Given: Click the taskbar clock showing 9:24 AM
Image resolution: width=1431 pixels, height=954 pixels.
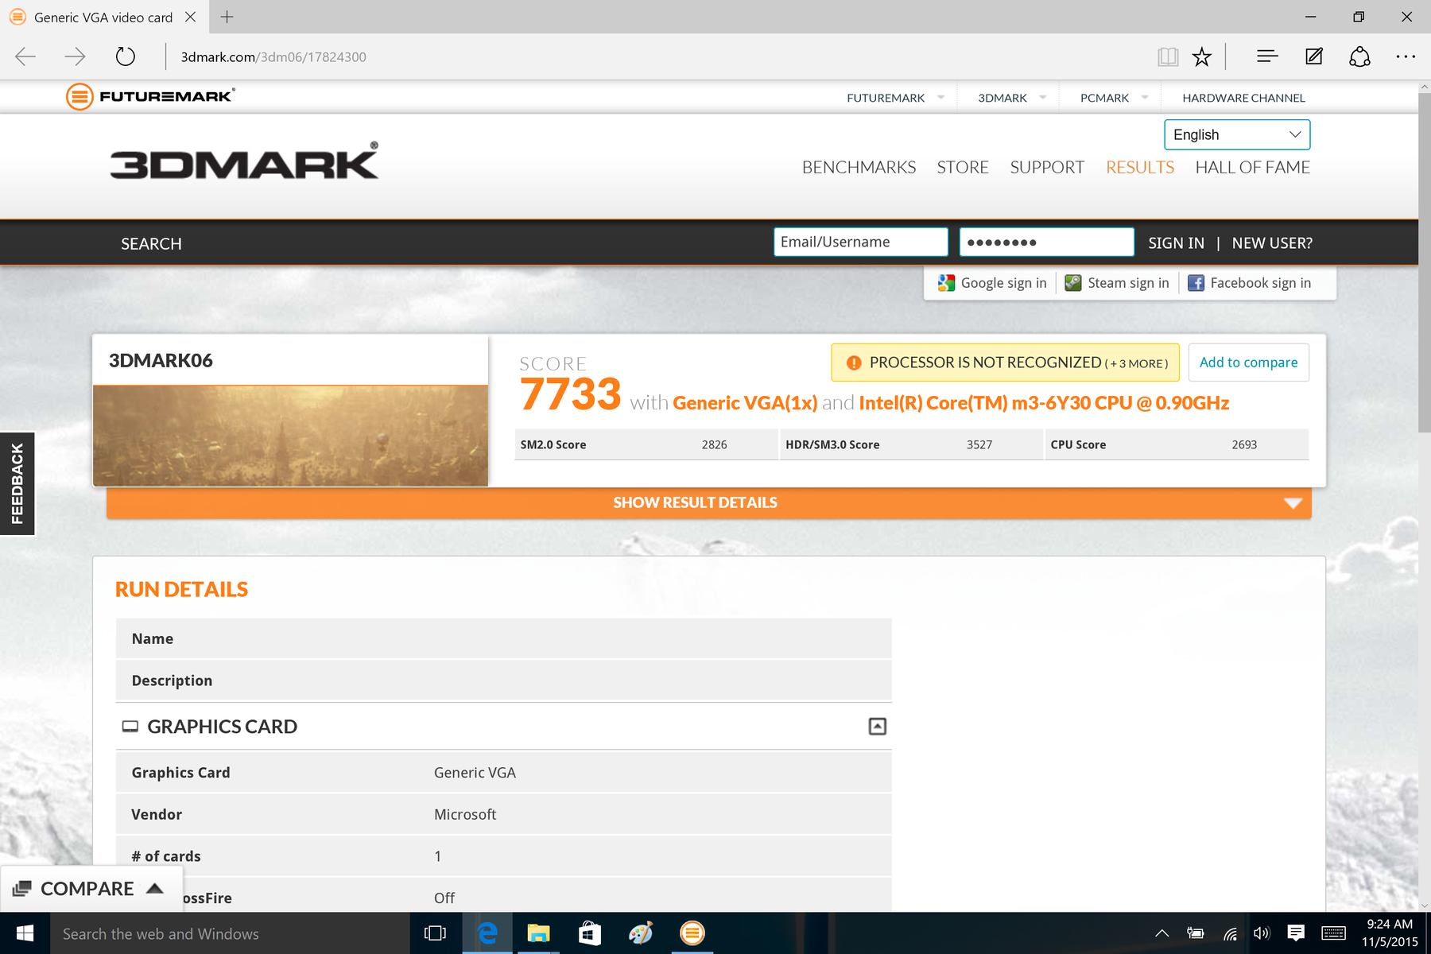Looking at the screenshot, I should (x=1390, y=933).
